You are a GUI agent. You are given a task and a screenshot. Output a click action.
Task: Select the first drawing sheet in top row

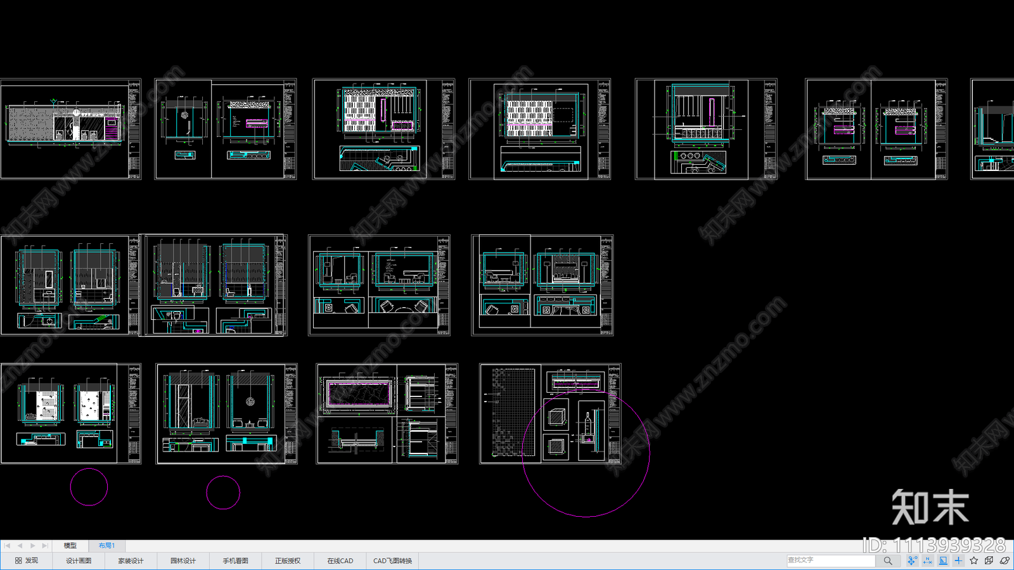click(70, 129)
